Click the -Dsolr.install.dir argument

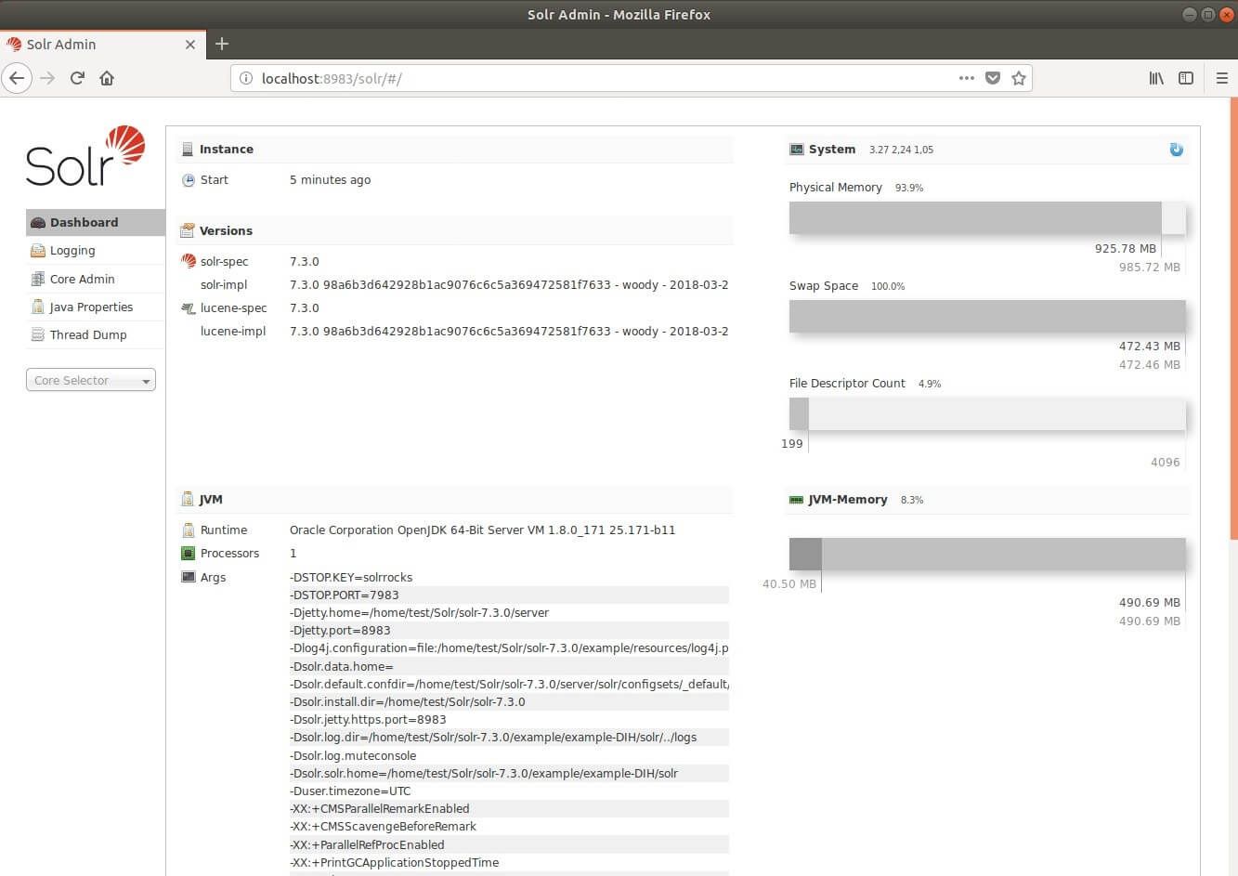(x=408, y=701)
